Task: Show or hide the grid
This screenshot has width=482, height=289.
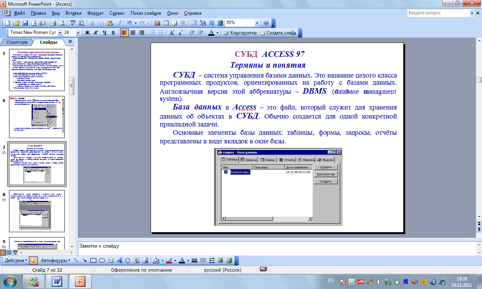Action: coord(211,23)
